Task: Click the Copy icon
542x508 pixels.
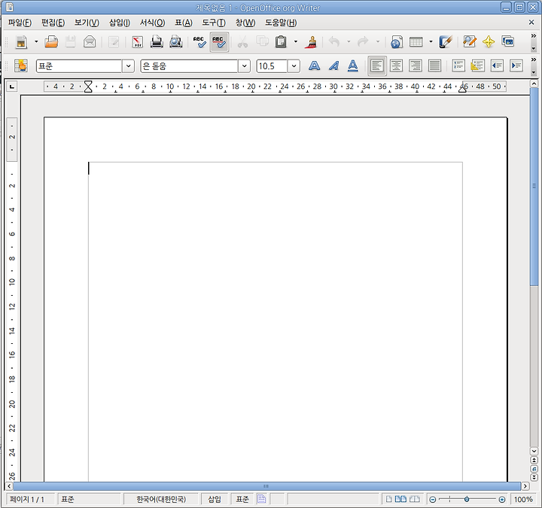Action: [x=263, y=42]
